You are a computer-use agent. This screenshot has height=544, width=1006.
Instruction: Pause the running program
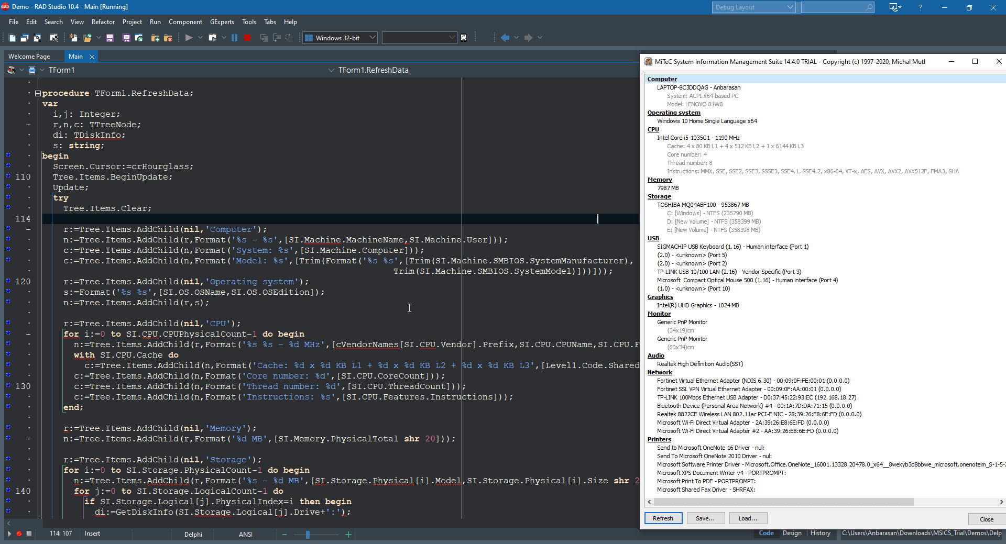pyautogui.click(x=234, y=38)
